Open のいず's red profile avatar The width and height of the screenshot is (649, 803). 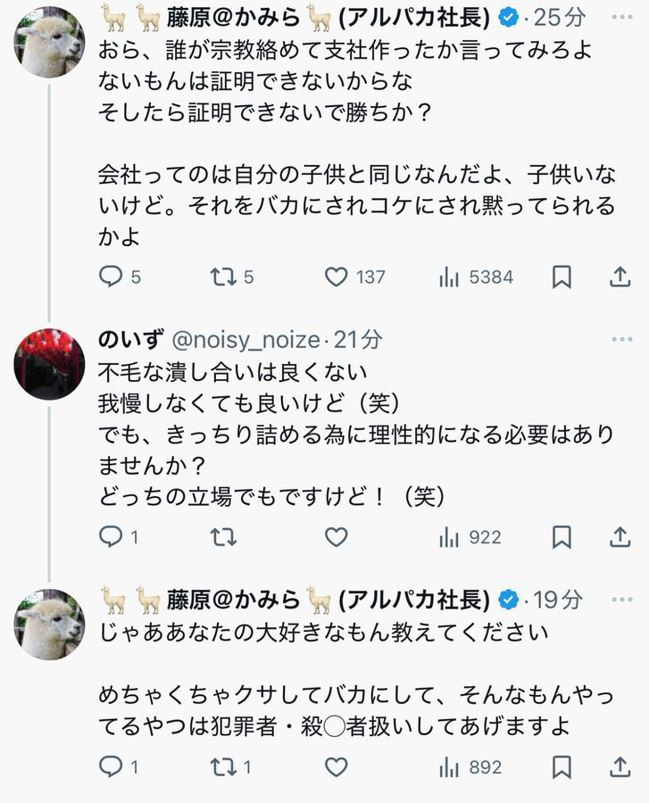click(49, 363)
